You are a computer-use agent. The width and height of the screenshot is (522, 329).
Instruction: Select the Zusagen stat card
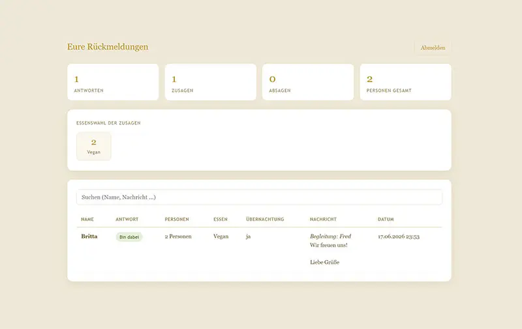pyautogui.click(x=210, y=82)
